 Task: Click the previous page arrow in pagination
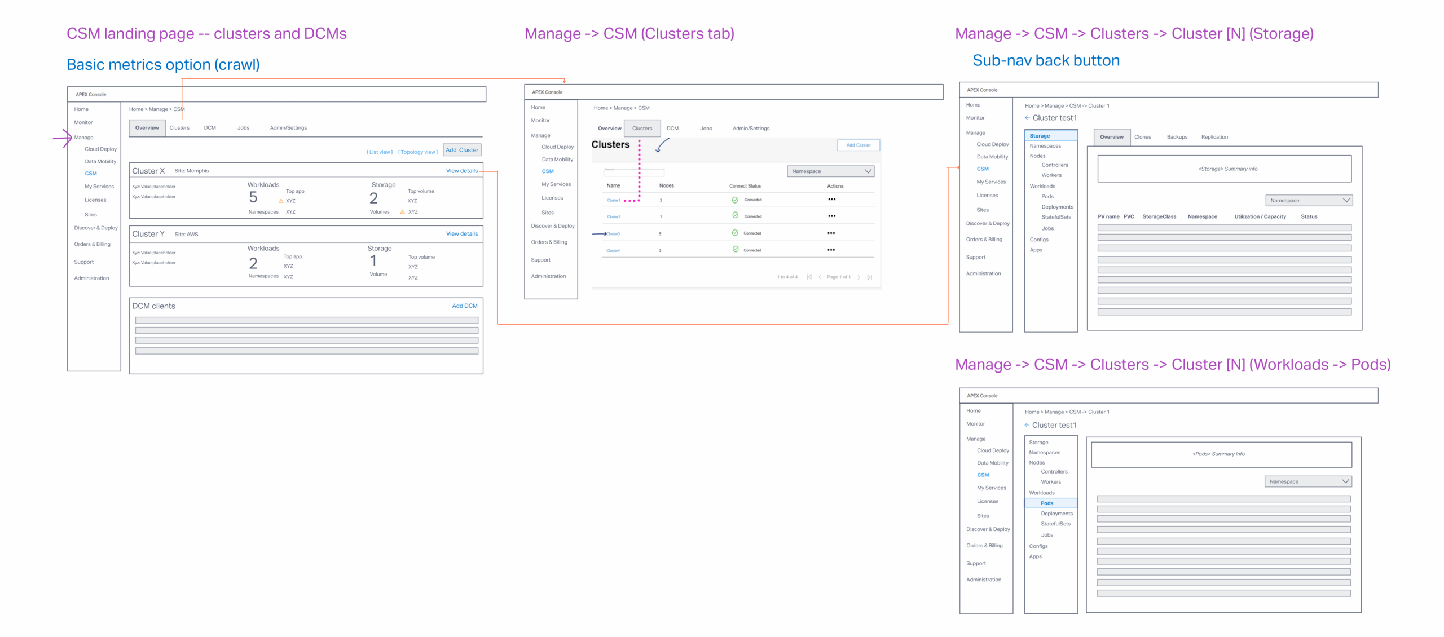tap(820, 277)
